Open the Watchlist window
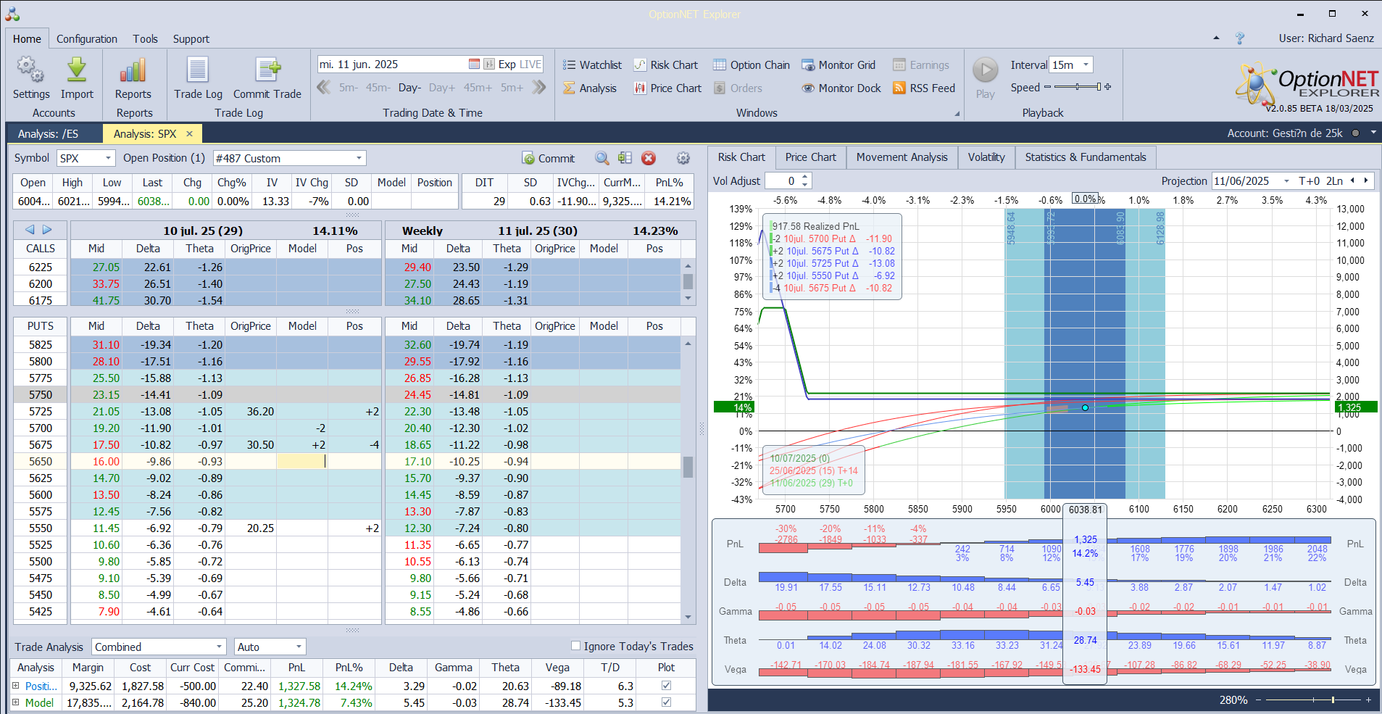1382x714 pixels. click(x=592, y=65)
